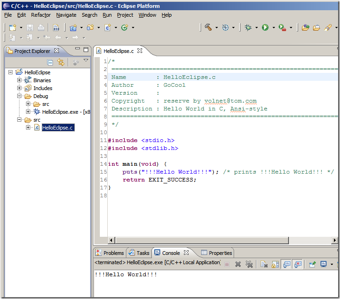This screenshot has height=299, width=340.
Task: Select HelloEclipse.c in the src folder
Action: click(58, 128)
